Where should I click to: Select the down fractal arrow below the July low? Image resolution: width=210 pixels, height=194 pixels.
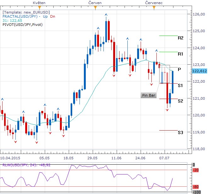167,110
